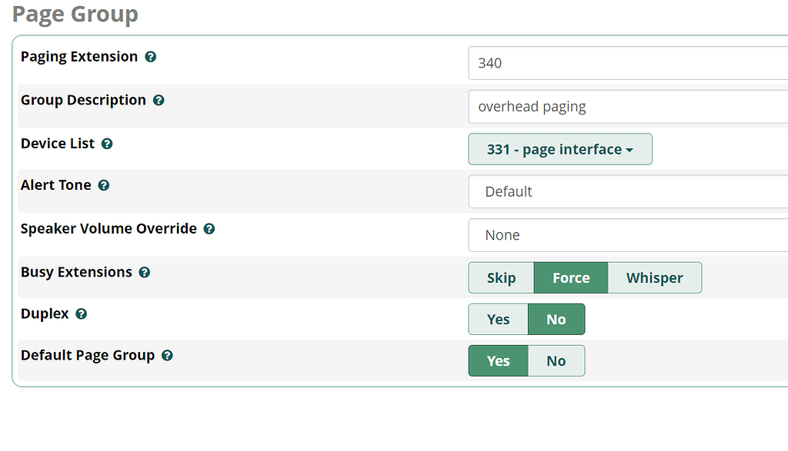Click the Duplex help icon

[79, 313]
